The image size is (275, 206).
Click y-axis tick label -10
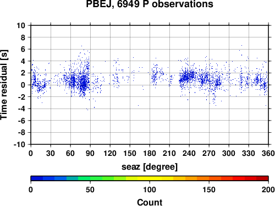click(x=19, y=144)
